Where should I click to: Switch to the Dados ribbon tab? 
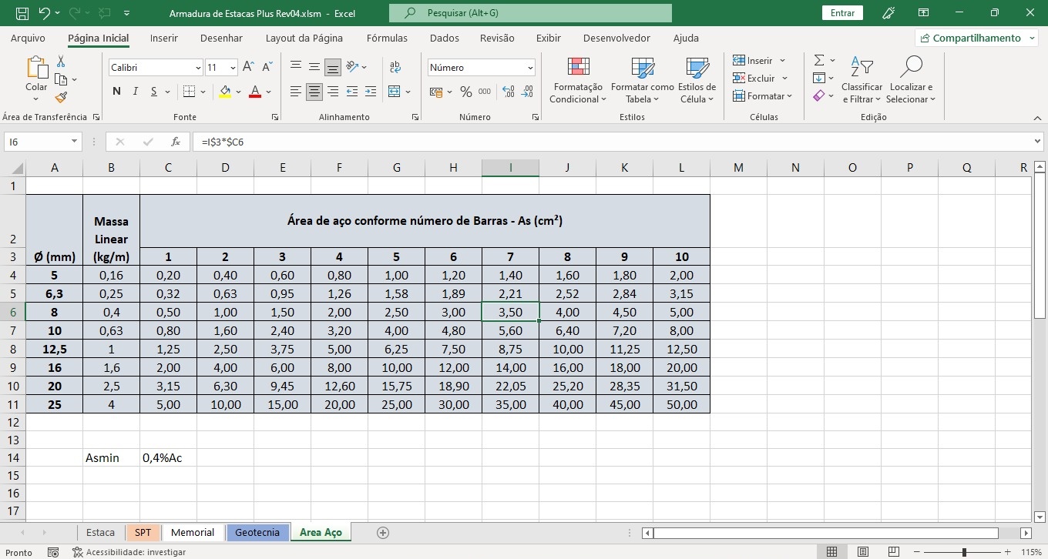pos(445,38)
